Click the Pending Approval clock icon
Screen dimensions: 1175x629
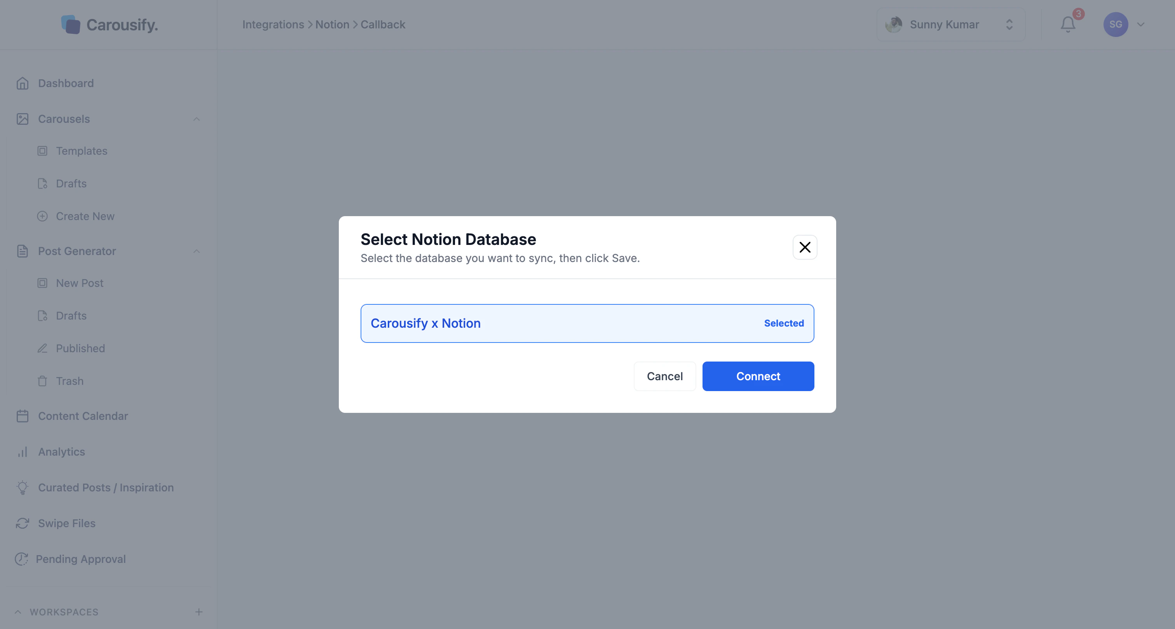[21, 559]
